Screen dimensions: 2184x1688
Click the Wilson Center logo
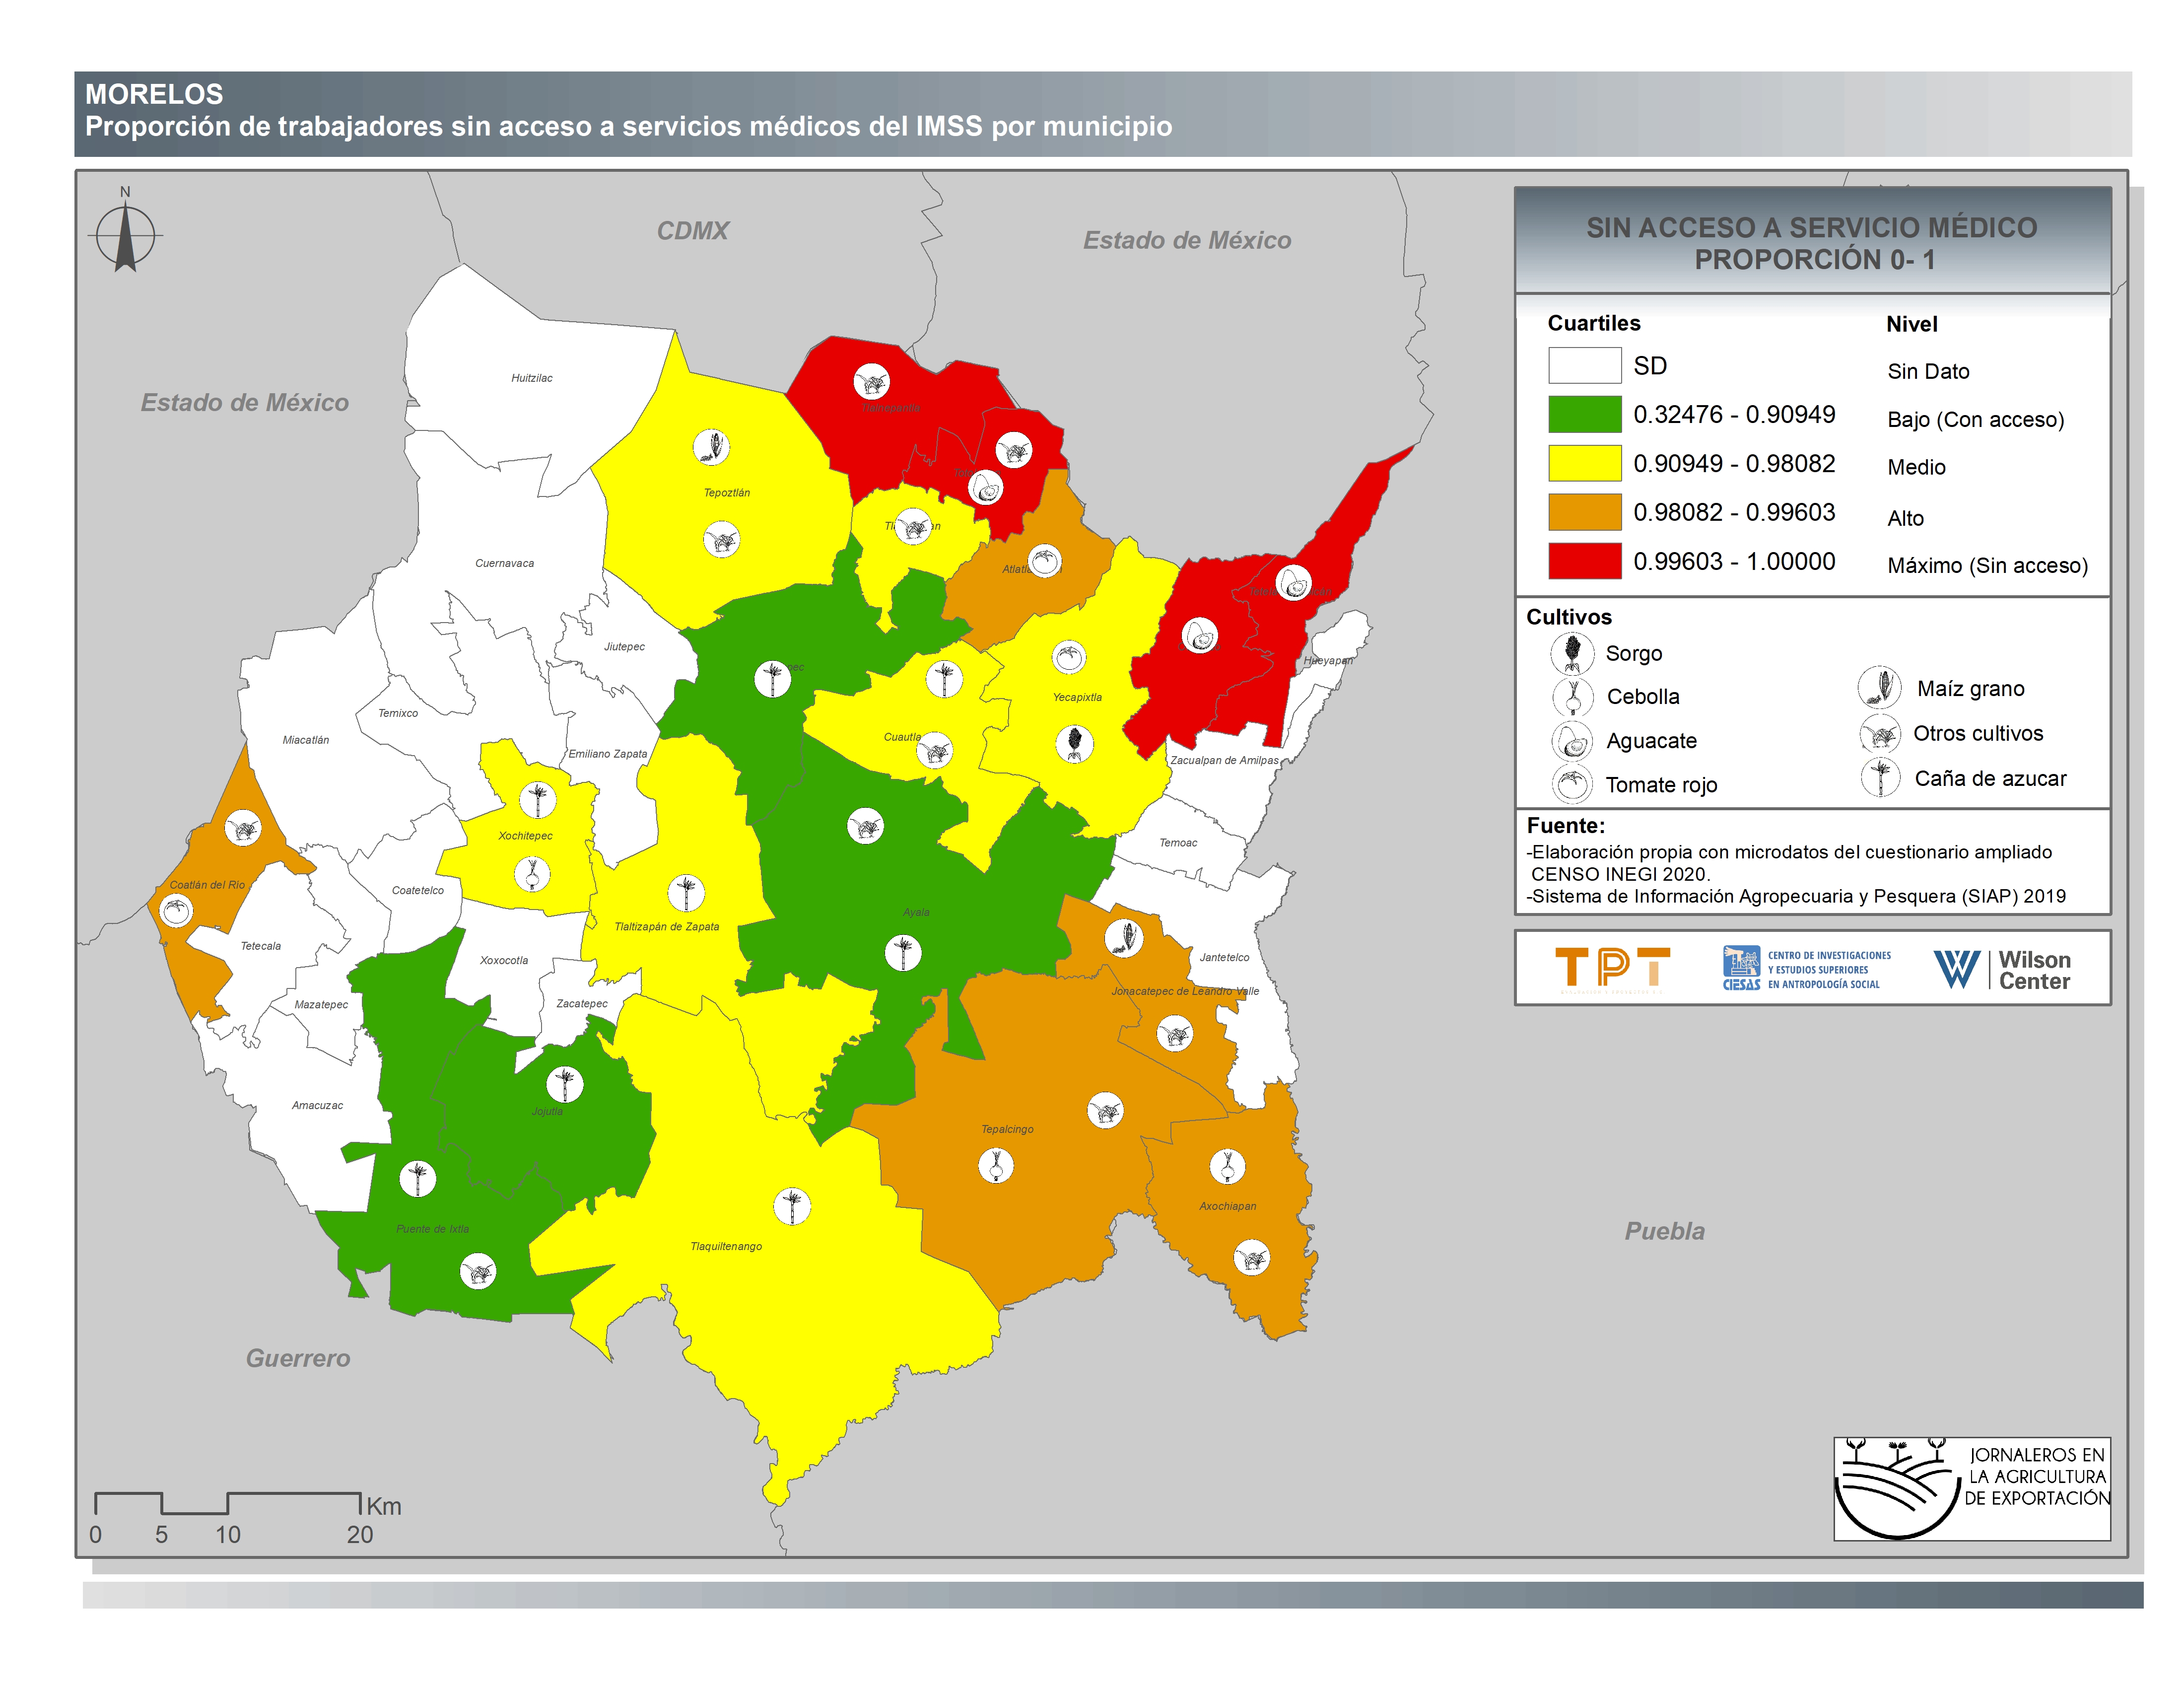point(2001,969)
